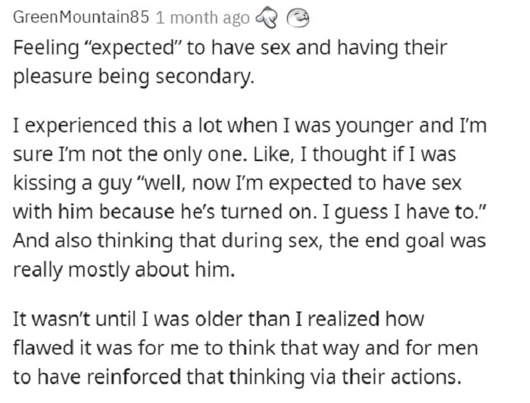Screen dimensions: 530x403
Task: Click the word "secondary" in the first paragraph
Action: click(204, 76)
